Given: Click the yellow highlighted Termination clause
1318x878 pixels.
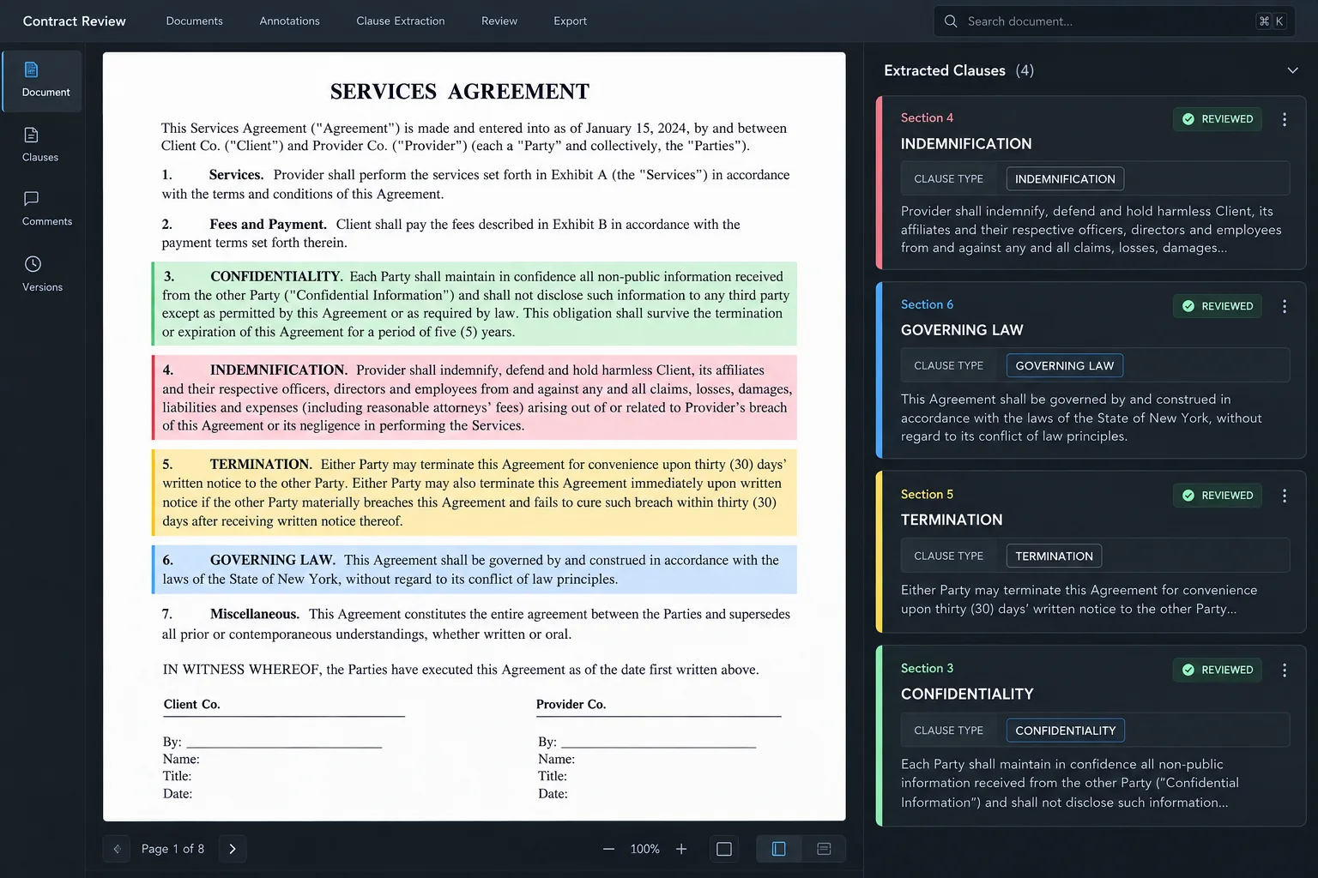Looking at the screenshot, I should point(475,493).
